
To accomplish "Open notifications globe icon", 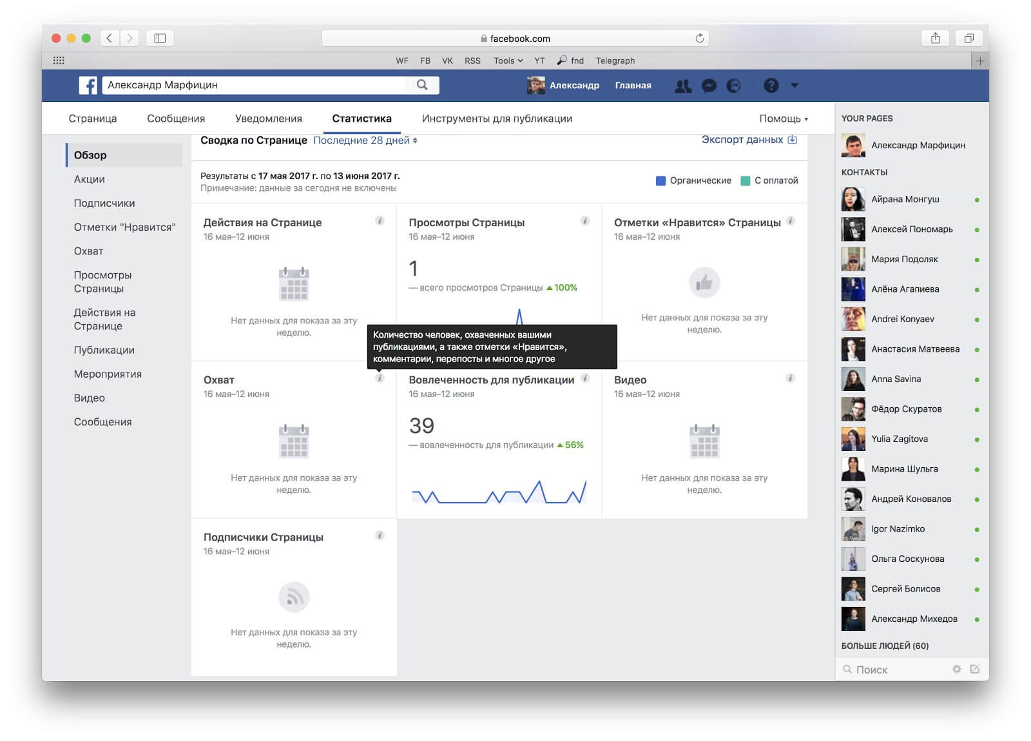I will coord(734,86).
